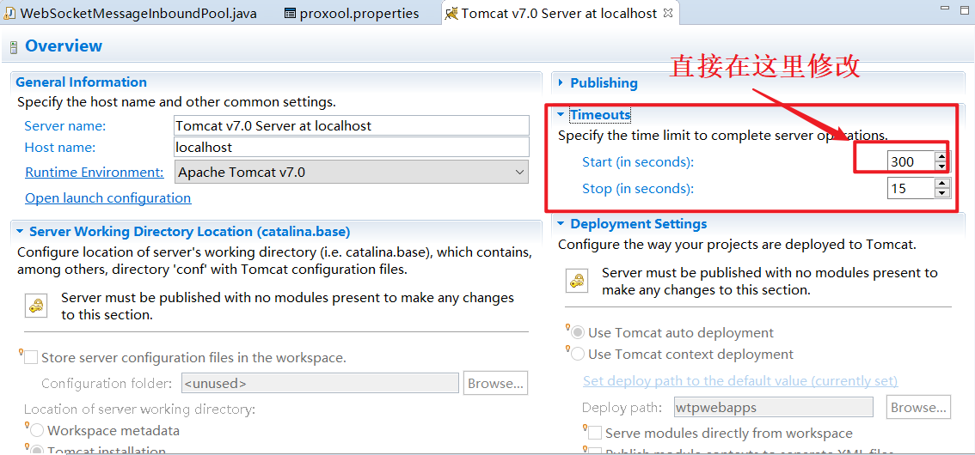This screenshot has width=975, height=455.
Task: Switch to WebSocketMessageInboundPool.java tab
Action: pos(131,13)
